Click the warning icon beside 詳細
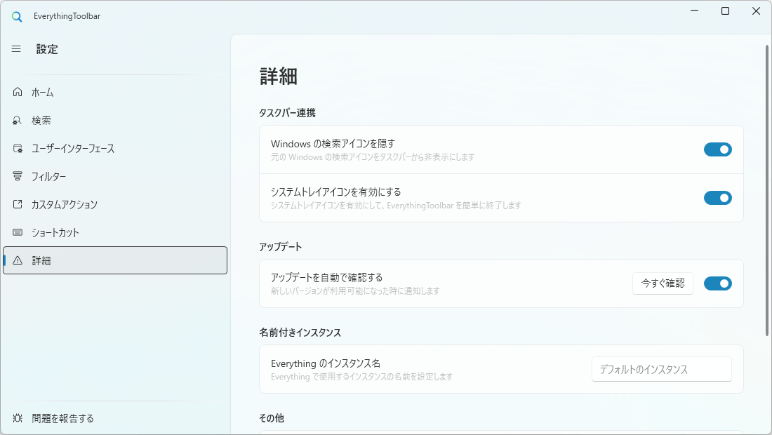The height and width of the screenshot is (435, 772). point(18,260)
